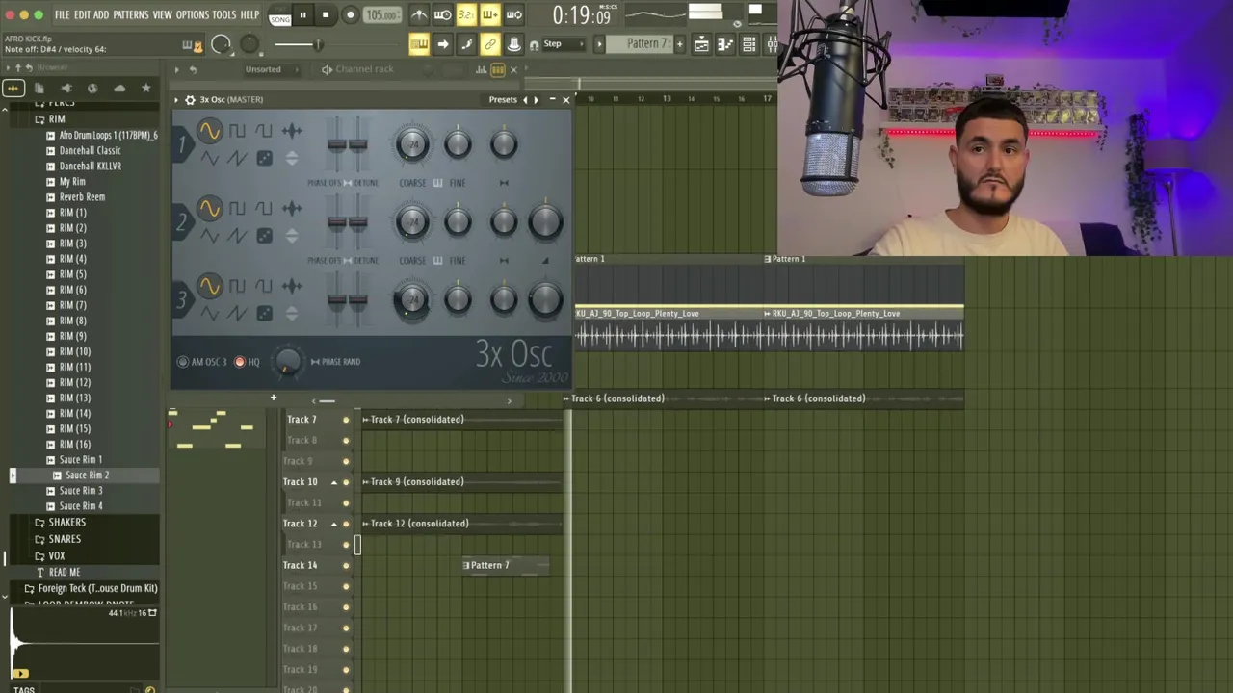Image resolution: width=1233 pixels, height=693 pixels.
Task: Open the 3x Osc Presets menu
Action: (x=503, y=100)
